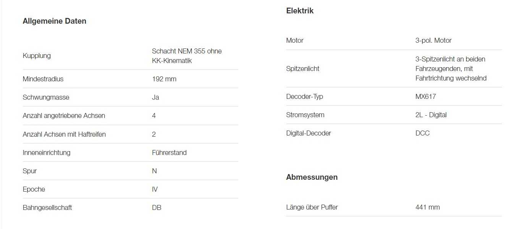Image resolution: width=516 pixels, height=229 pixels.
Task: Click the Elektrik section heading
Action: pos(300,11)
